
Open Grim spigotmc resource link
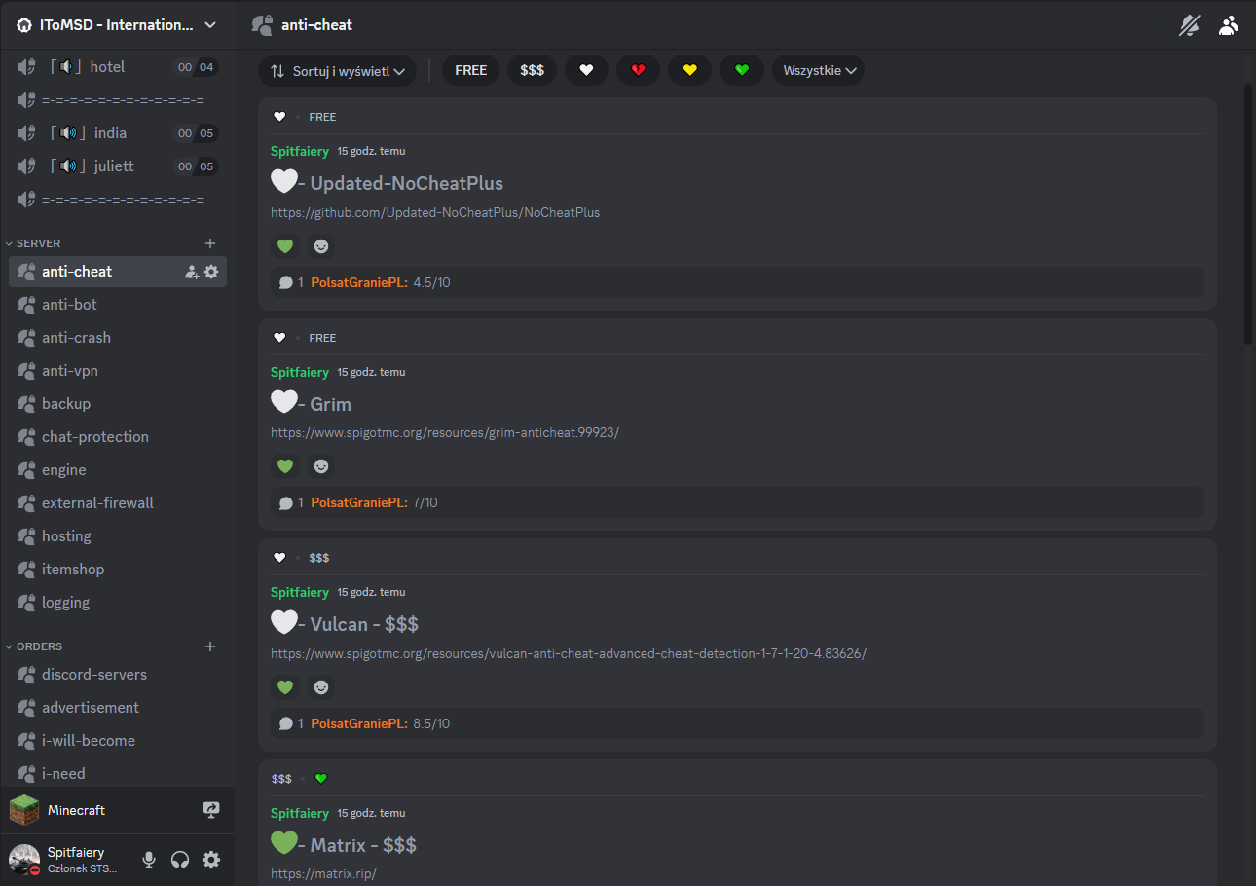(x=445, y=432)
